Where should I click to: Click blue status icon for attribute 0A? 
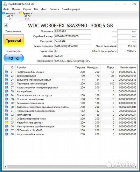[x=6, y=95]
